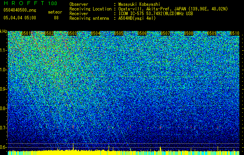Click the 0.8 frequency axis label

point(3,108)
